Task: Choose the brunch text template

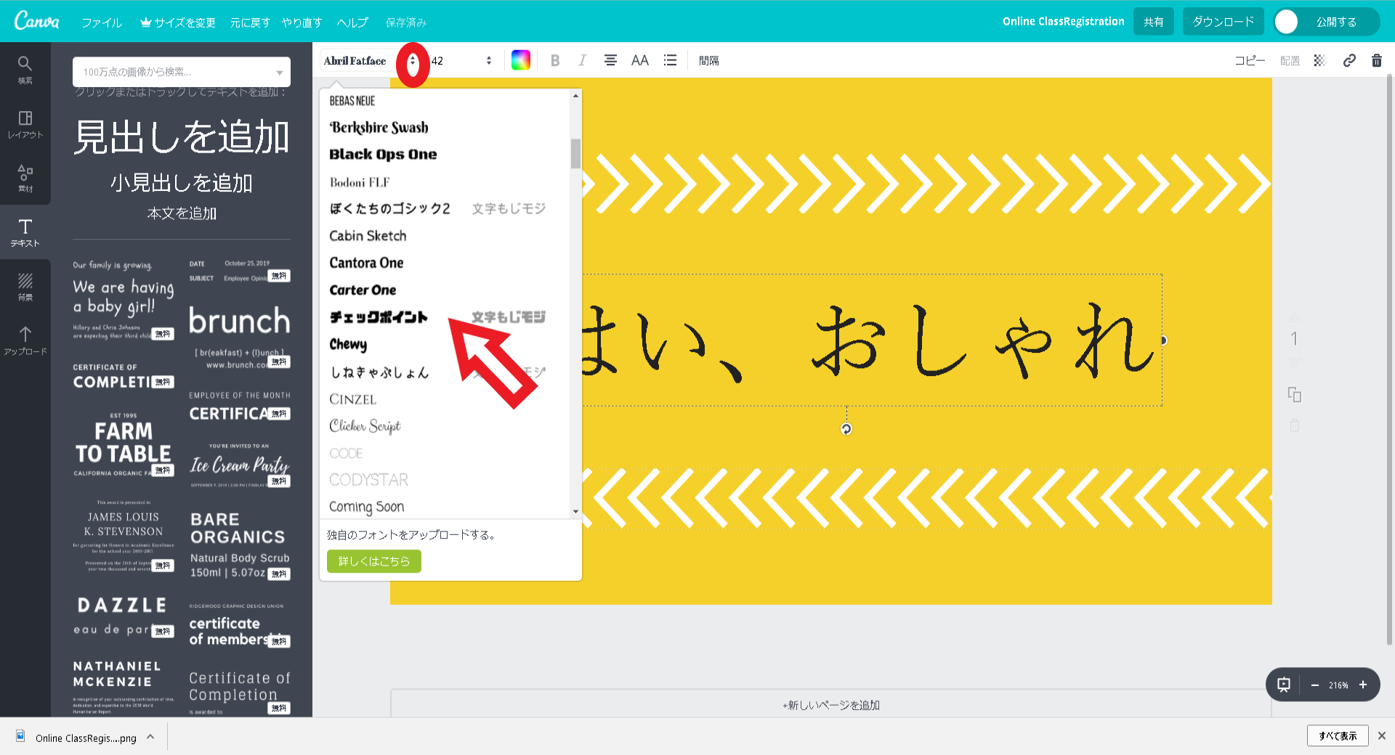Action: pos(240,338)
